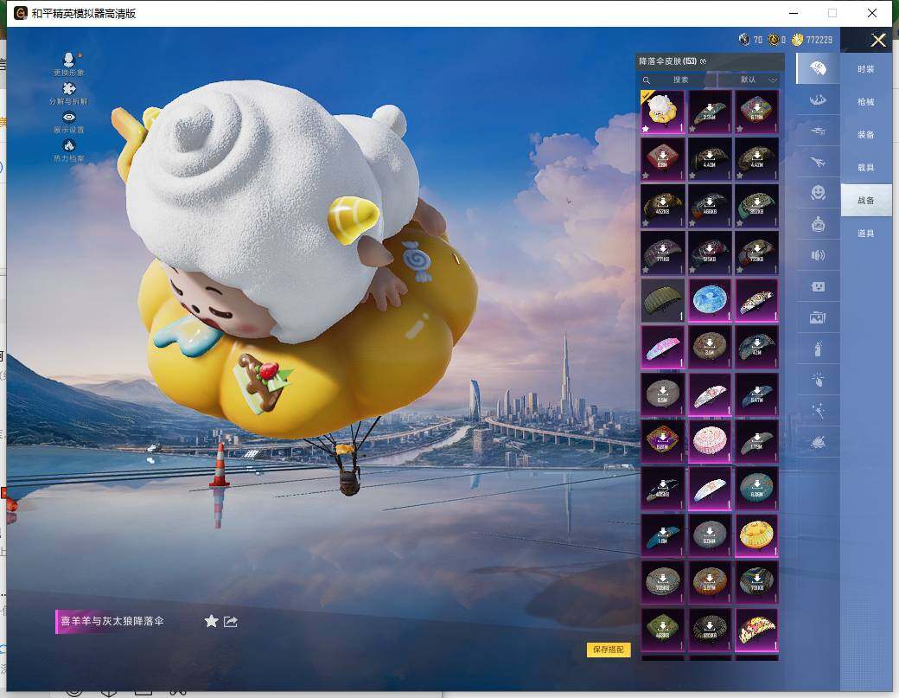Open the smiley emote category icon
This screenshot has width=899, height=698.
[x=818, y=193]
